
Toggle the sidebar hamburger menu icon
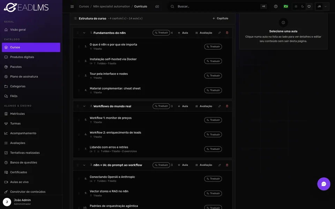coord(72,6)
